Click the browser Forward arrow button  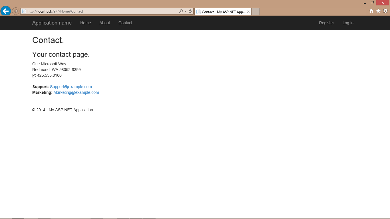pyautogui.click(x=16, y=11)
